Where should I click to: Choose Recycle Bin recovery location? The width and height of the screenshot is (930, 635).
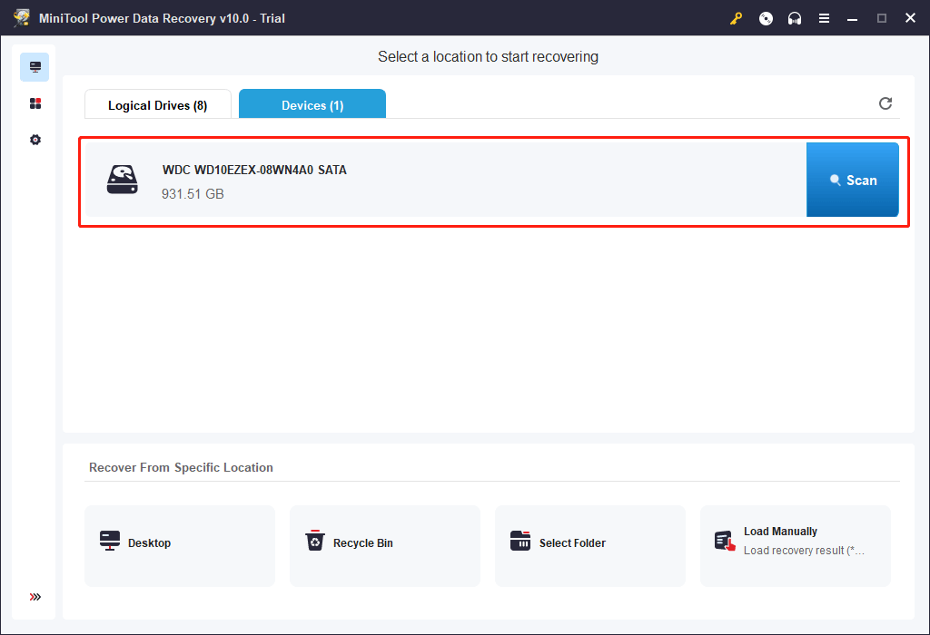pyautogui.click(x=385, y=545)
